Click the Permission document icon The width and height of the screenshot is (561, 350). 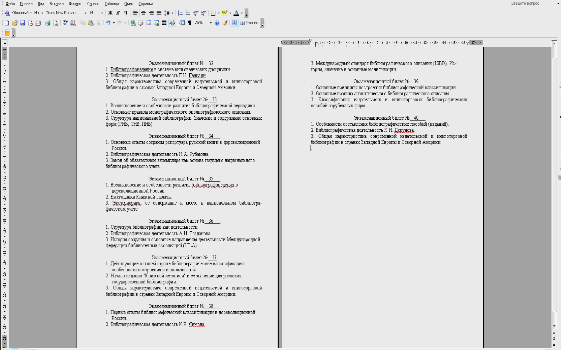(x=30, y=23)
